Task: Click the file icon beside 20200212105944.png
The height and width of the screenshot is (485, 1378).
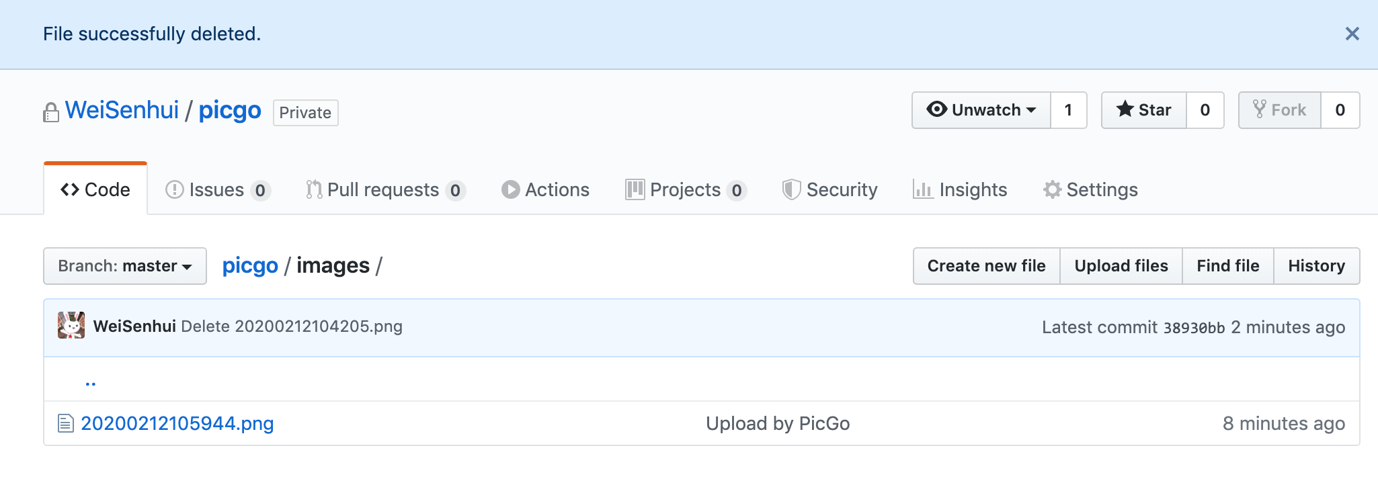Action: point(65,423)
